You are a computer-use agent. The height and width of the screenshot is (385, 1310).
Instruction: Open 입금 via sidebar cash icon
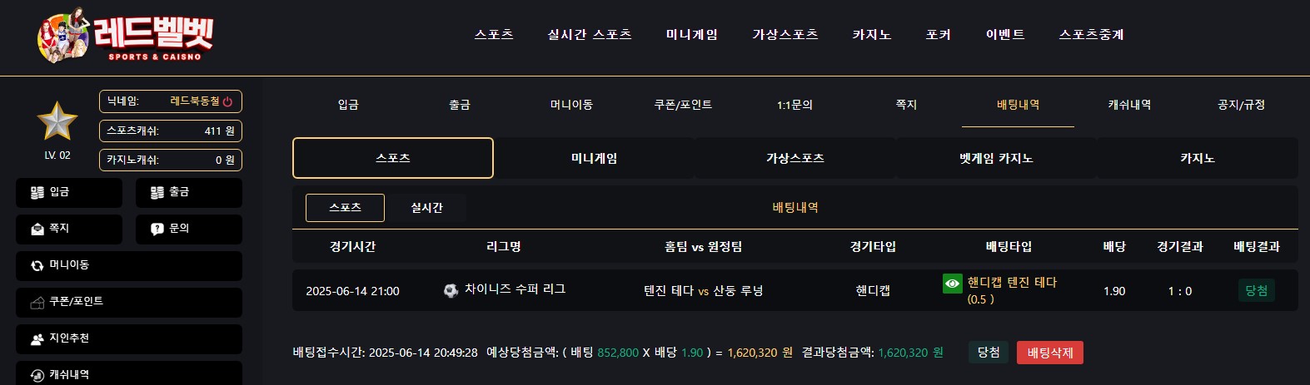[x=69, y=193]
